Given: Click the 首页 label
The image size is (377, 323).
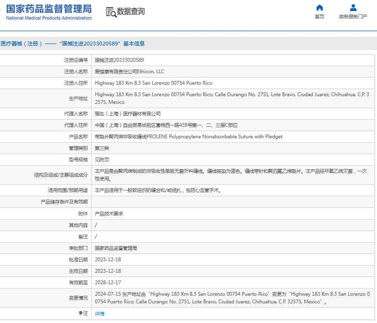Looking at the screenshot, I should point(319,17).
